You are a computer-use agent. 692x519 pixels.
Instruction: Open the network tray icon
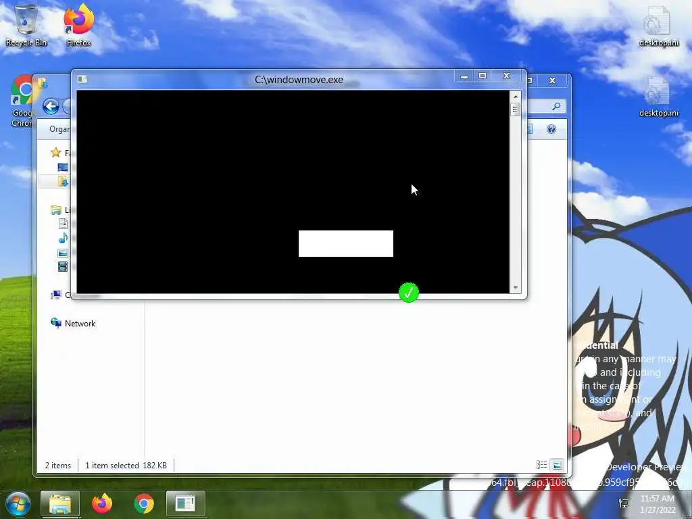[624, 503]
